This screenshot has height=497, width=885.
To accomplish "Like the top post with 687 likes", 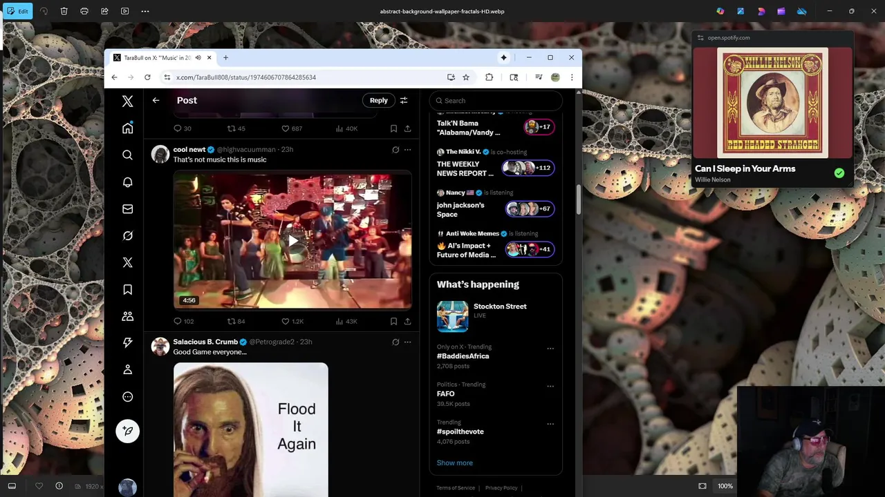I will coord(291,128).
